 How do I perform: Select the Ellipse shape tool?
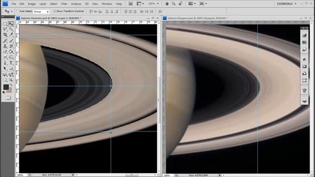click(11, 69)
